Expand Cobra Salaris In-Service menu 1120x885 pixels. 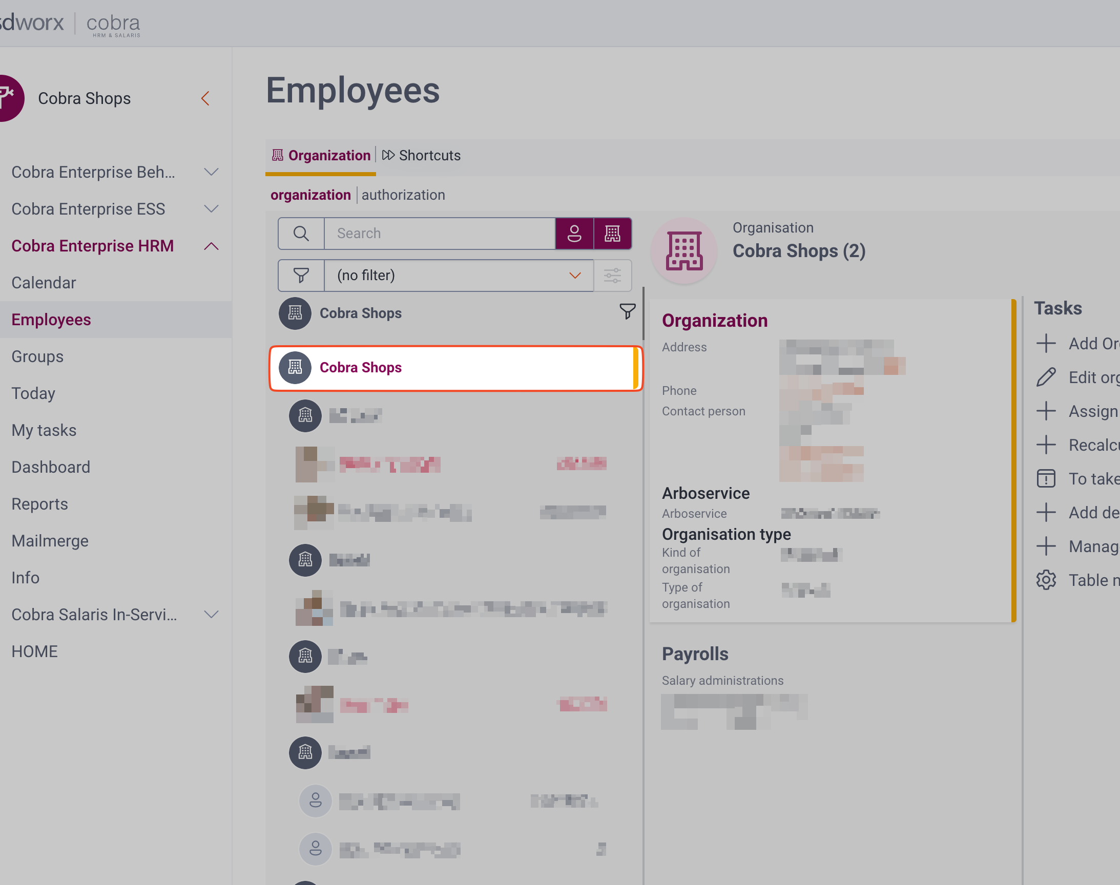tap(211, 615)
